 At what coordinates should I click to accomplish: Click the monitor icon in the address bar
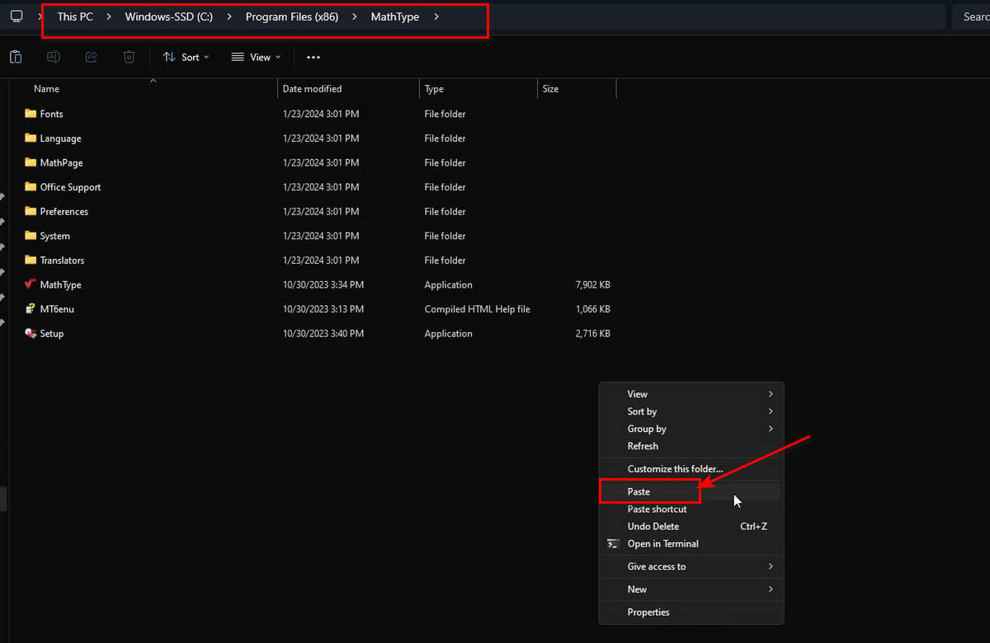16,16
